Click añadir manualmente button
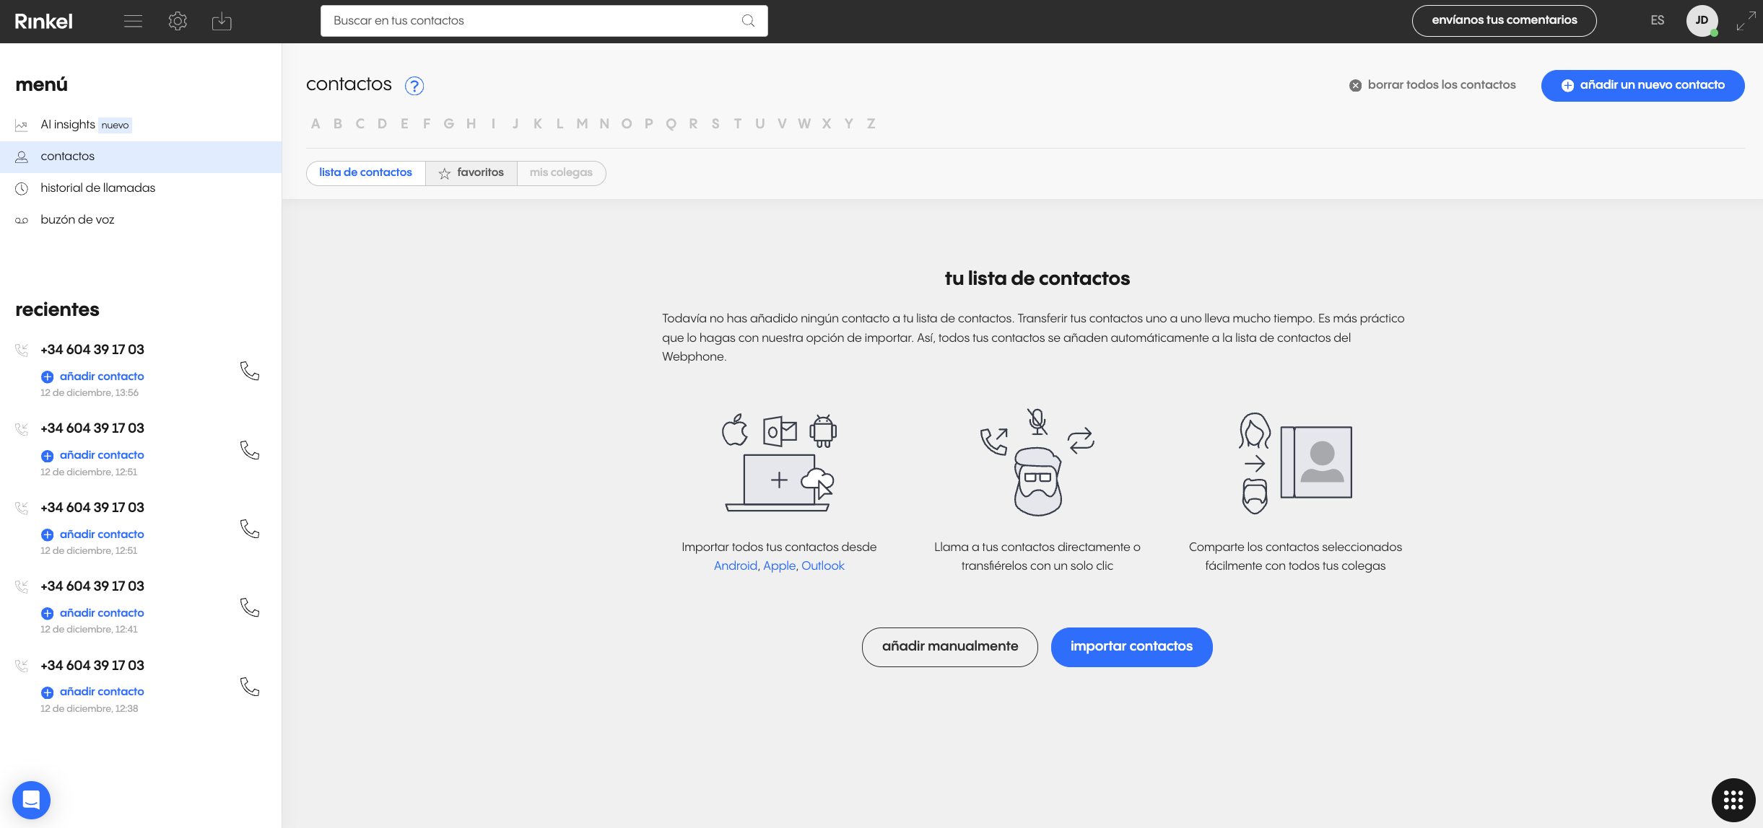 pyautogui.click(x=949, y=647)
